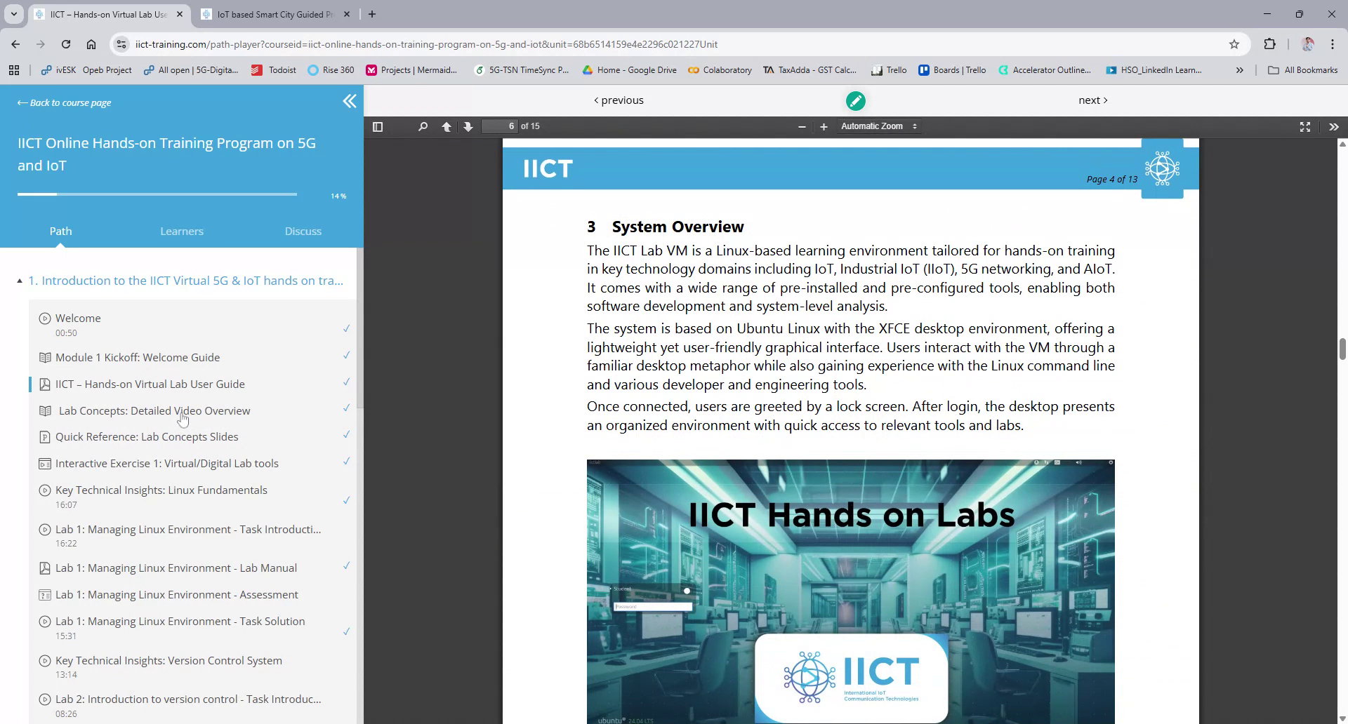The width and height of the screenshot is (1348, 724).
Task: Enter PDF fullscreen presentation mode
Action: tap(1304, 127)
